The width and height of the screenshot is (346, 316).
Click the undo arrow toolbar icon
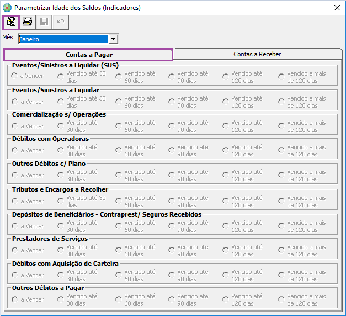tap(60, 22)
